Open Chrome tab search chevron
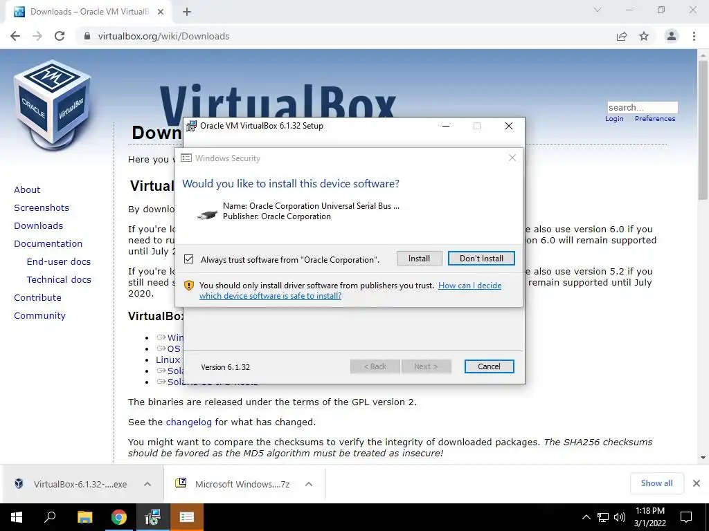The height and width of the screenshot is (531, 709). [x=598, y=10]
